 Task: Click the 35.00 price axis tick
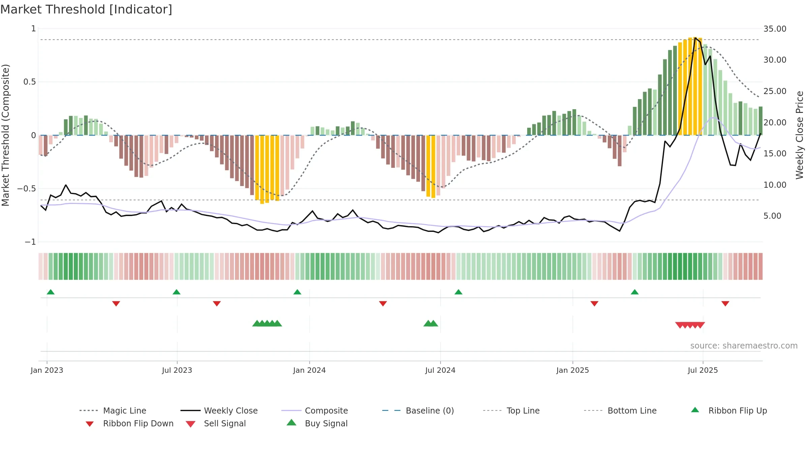coord(775,29)
